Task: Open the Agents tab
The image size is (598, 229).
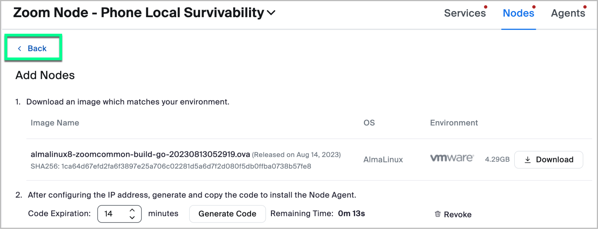Action: click(568, 13)
